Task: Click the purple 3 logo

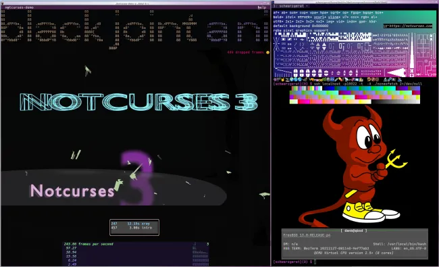Action: (x=137, y=178)
